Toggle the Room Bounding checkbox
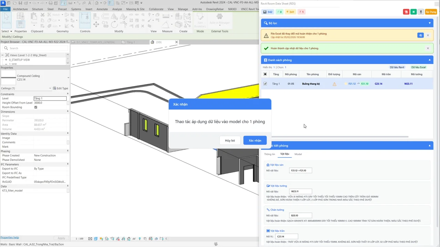Viewport: 440px width, 247px height. click(36, 107)
